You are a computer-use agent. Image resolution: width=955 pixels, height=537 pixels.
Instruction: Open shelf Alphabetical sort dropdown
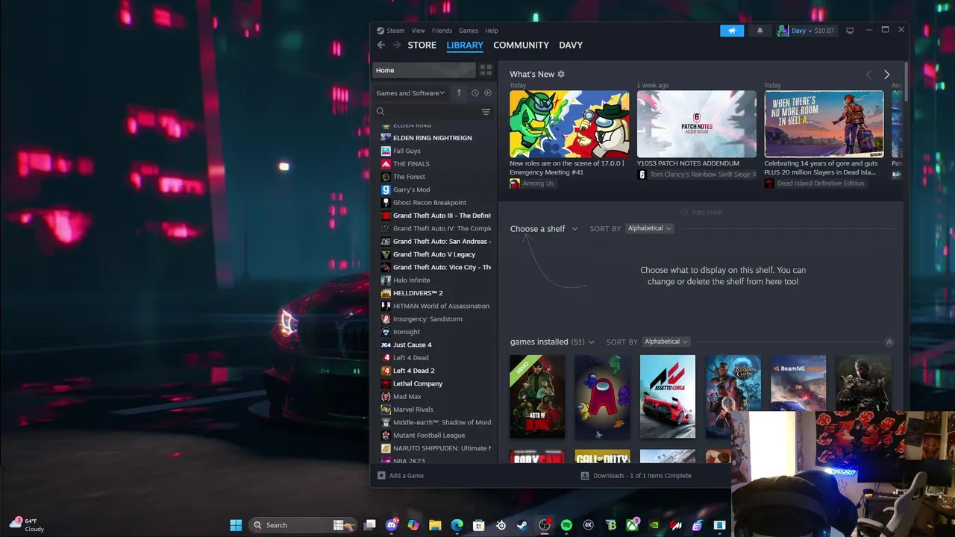649,228
